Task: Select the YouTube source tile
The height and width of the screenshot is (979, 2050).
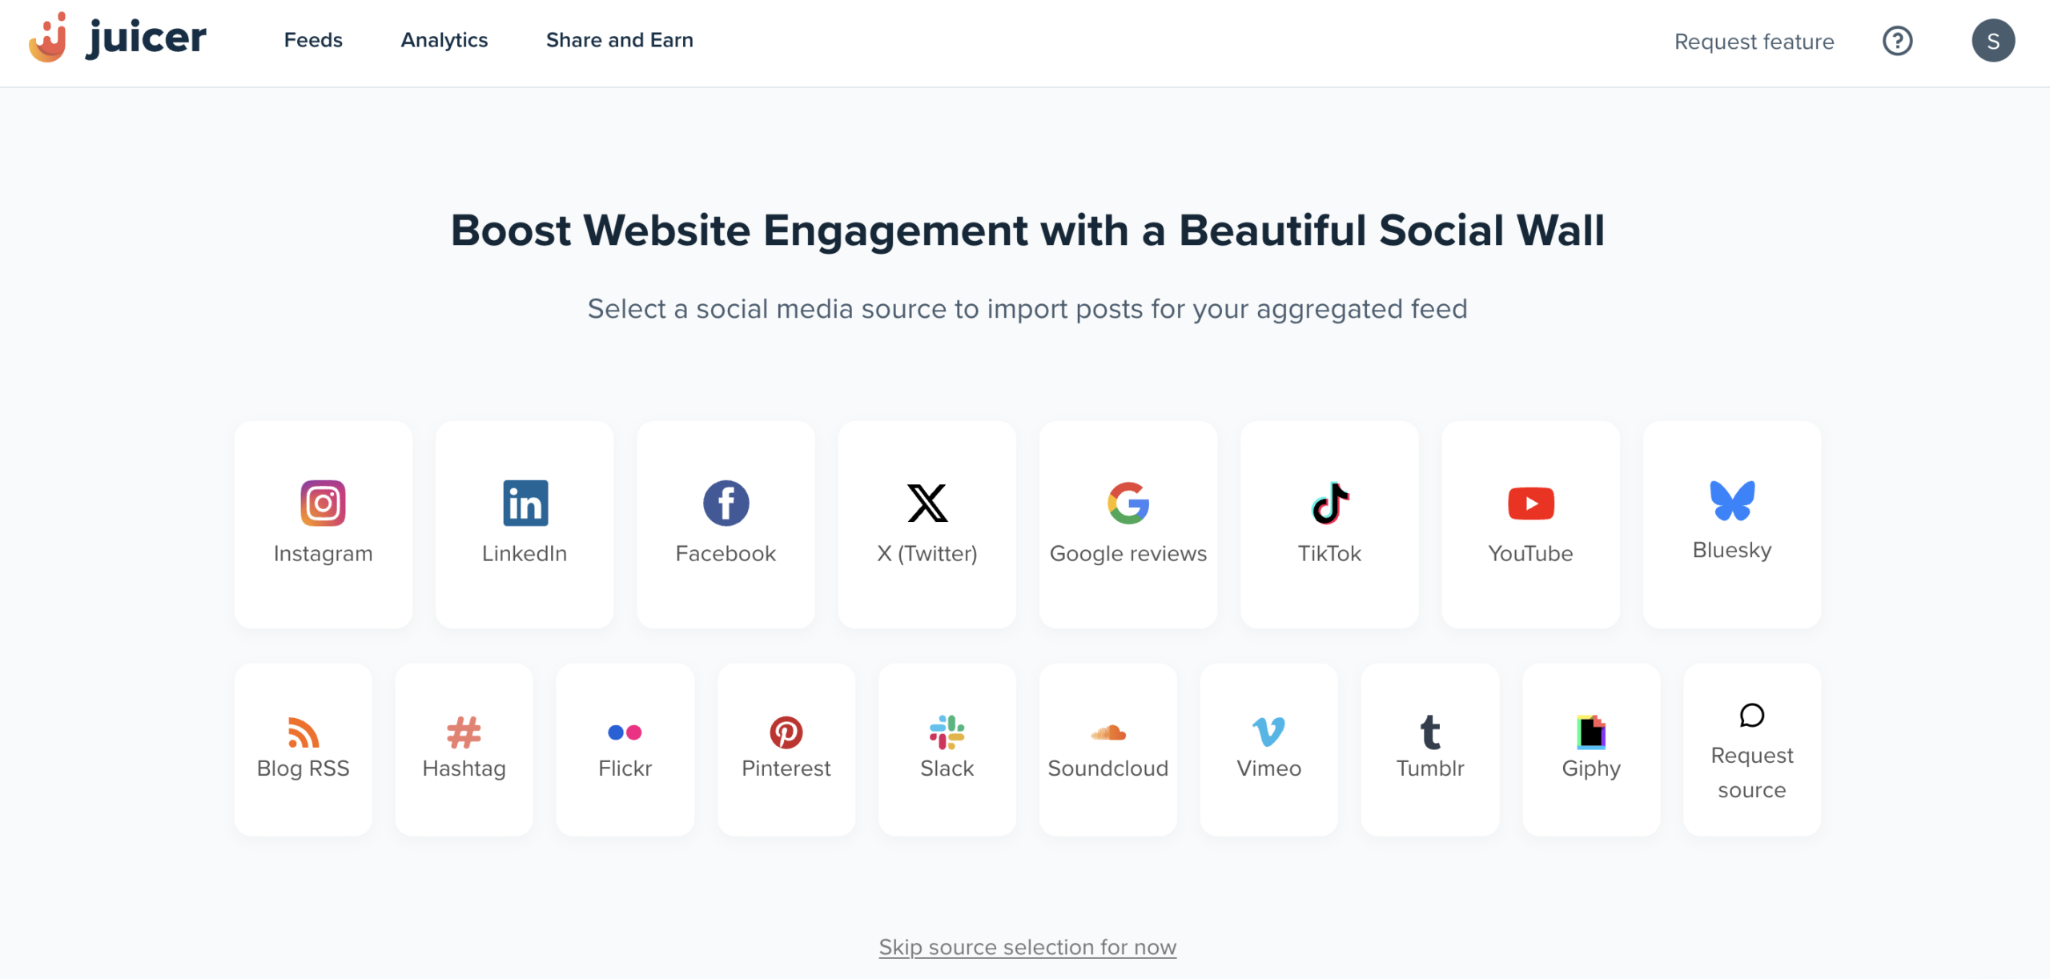Action: (1530, 504)
